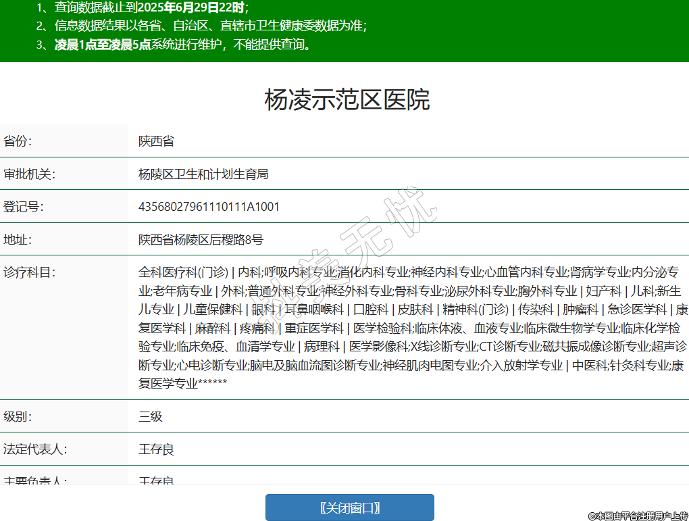Click the 诊疗科目 row label
Viewport: 689px width, 521px height.
[x=29, y=272]
